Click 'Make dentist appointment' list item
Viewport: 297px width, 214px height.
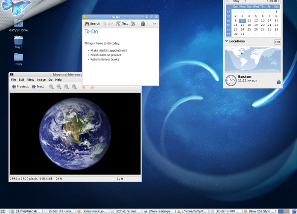[109, 51]
